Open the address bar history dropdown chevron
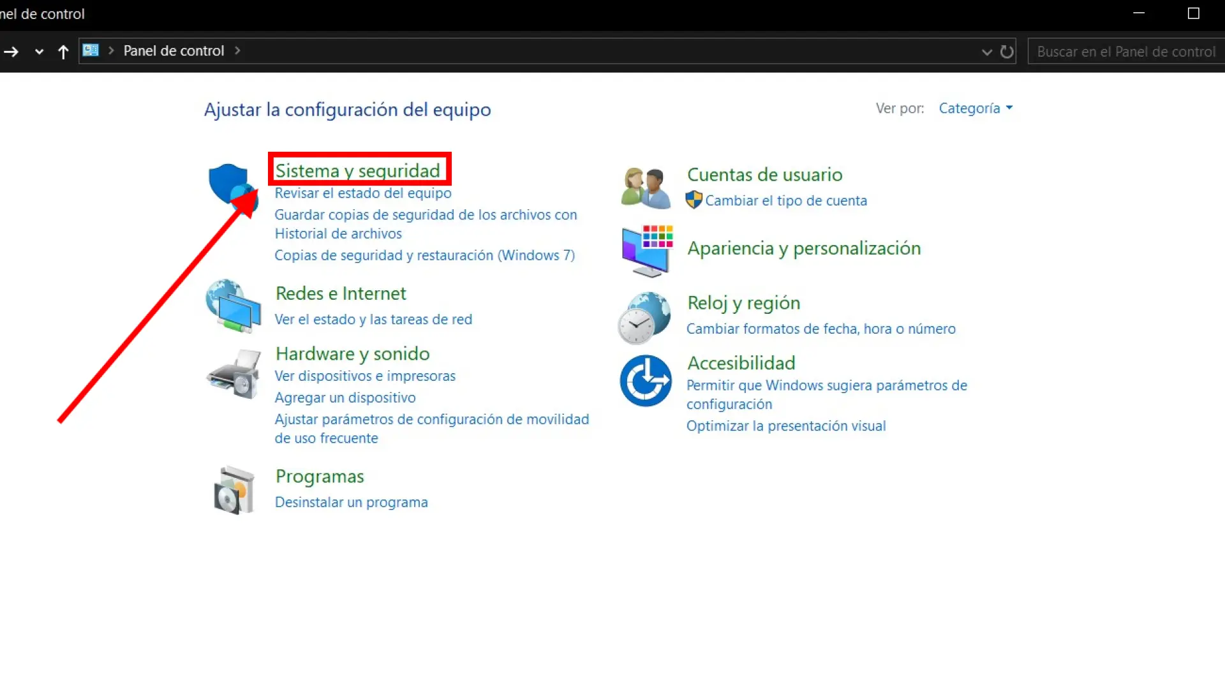This screenshot has height=689, width=1225. [x=986, y=52]
